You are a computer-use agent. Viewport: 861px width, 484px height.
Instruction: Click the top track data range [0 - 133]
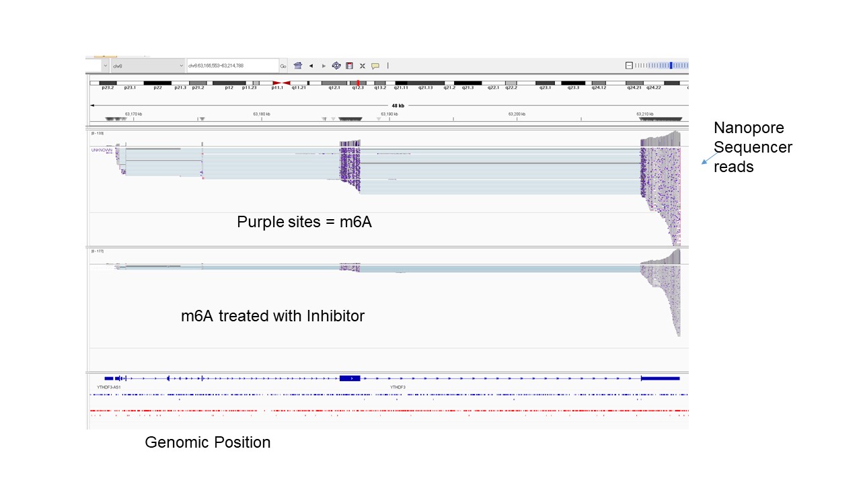coord(98,133)
